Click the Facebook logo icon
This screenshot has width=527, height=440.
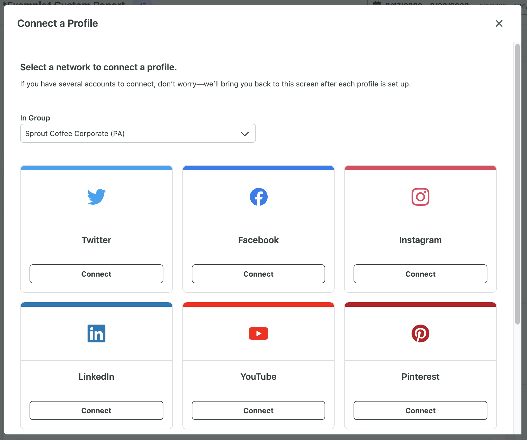[x=258, y=197]
